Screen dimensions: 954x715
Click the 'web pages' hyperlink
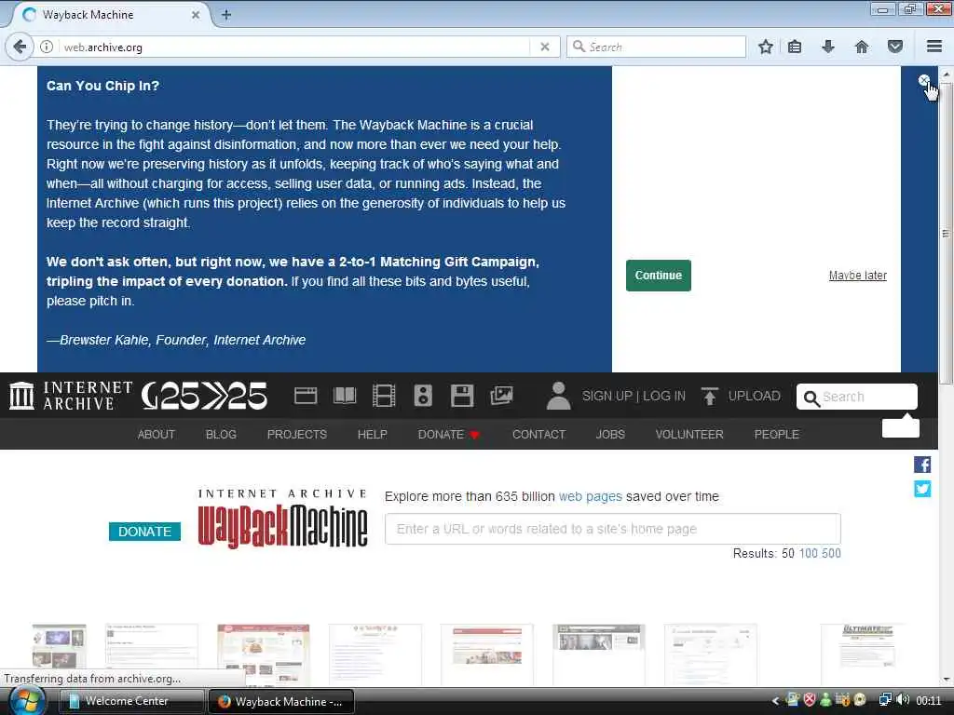pos(590,496)
